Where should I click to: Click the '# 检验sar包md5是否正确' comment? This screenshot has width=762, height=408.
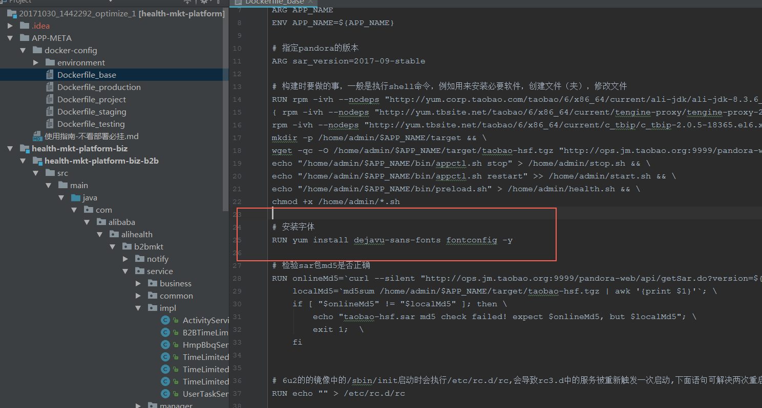pyautogui.click(x=321, y=265)
